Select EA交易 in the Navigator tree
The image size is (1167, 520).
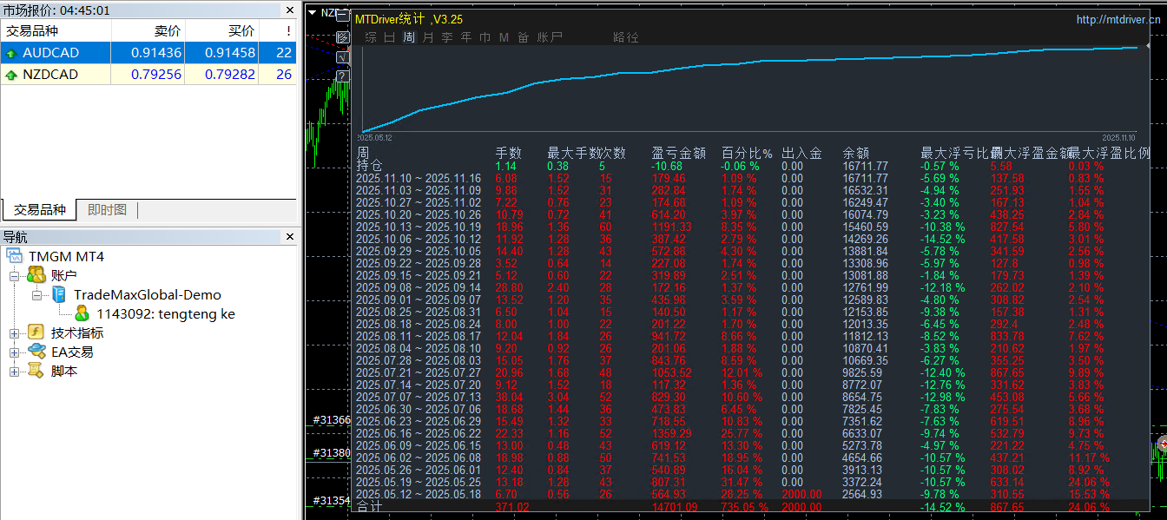coord(72,352)
